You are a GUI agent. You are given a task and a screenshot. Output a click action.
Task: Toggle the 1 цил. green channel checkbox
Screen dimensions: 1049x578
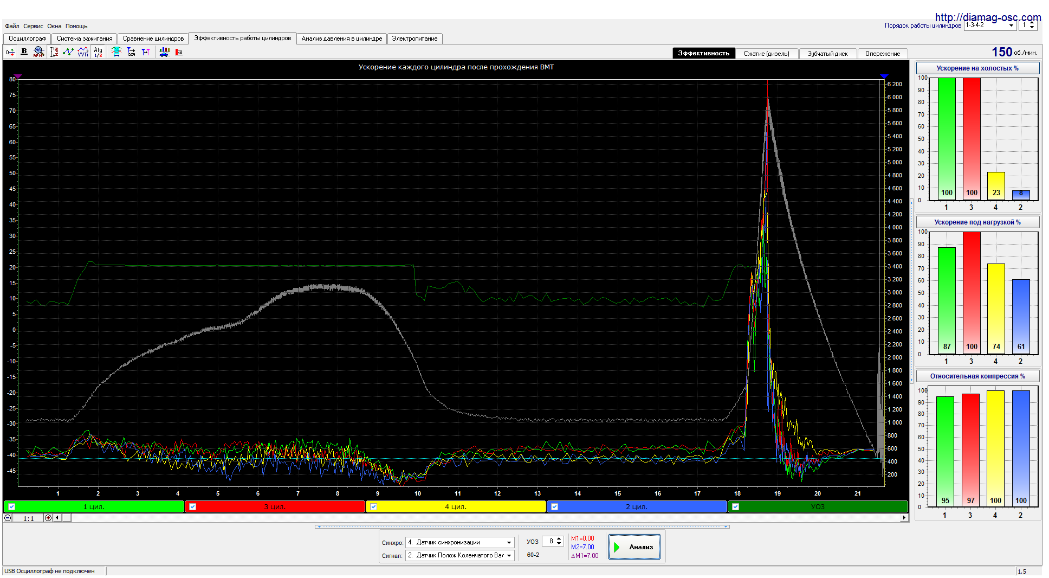12,506
